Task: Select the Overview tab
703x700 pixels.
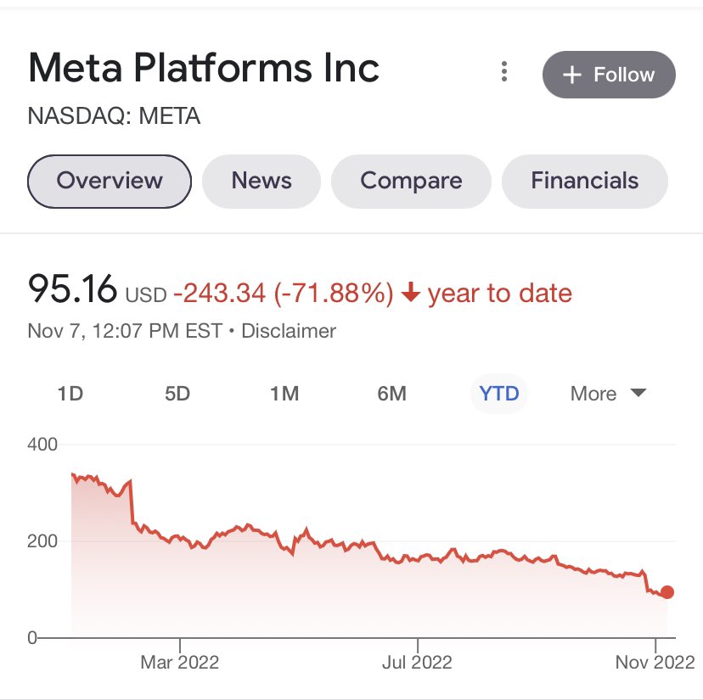Action: (x=110, y=181)
